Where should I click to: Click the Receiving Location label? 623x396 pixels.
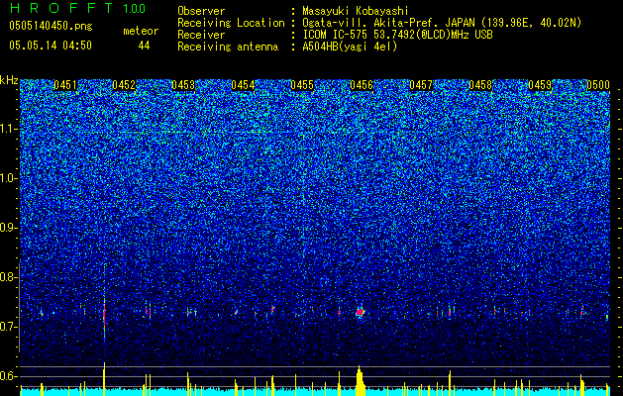pyautogui.click(x=231, y=23)
